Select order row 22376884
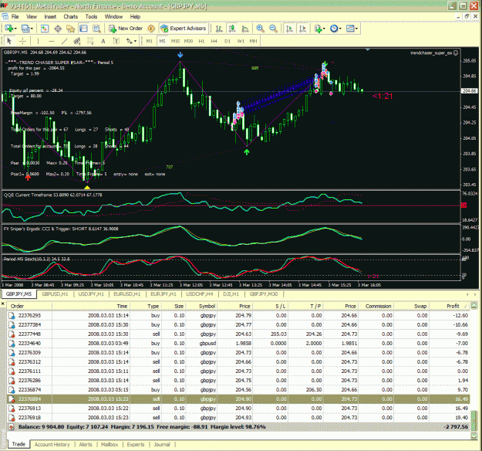The width and height of the screenshot is (482, 451). point(238,399)
